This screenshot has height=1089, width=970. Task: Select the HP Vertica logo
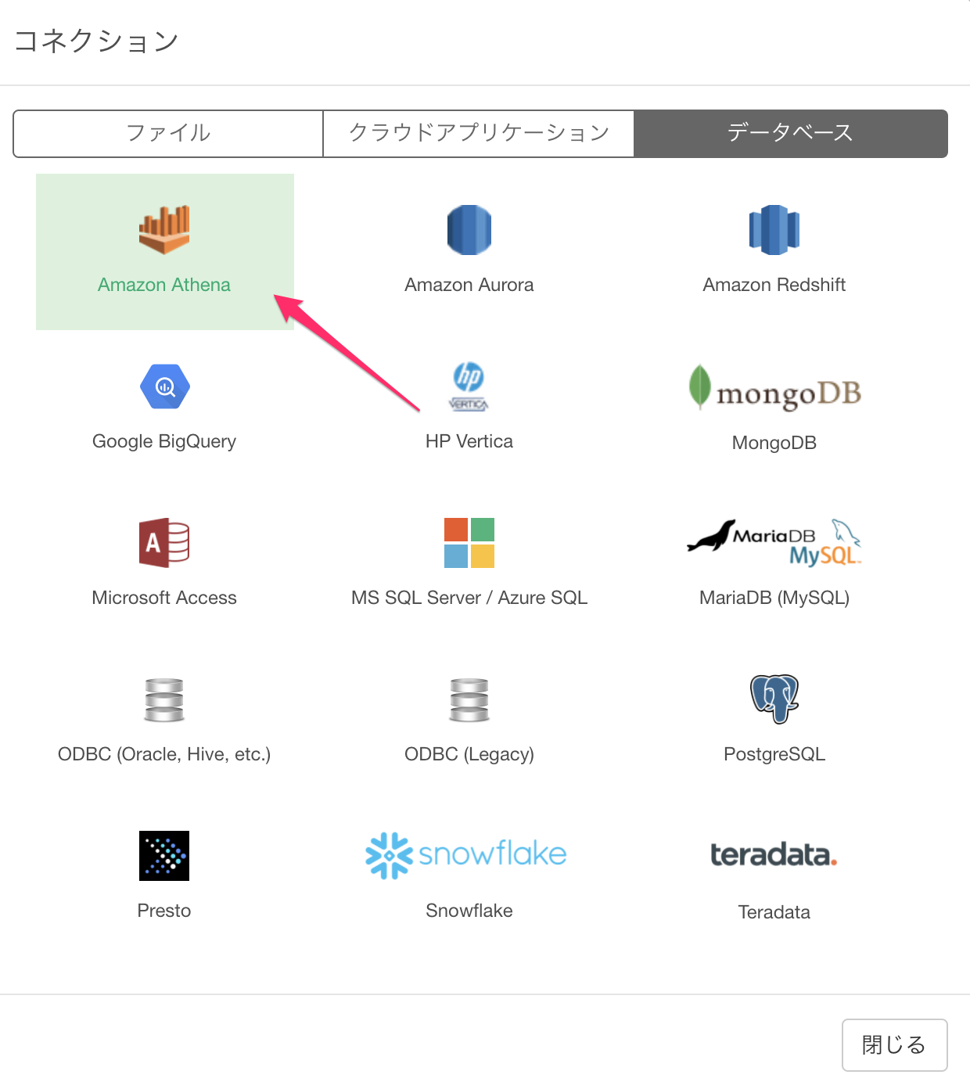click(469, 386)
